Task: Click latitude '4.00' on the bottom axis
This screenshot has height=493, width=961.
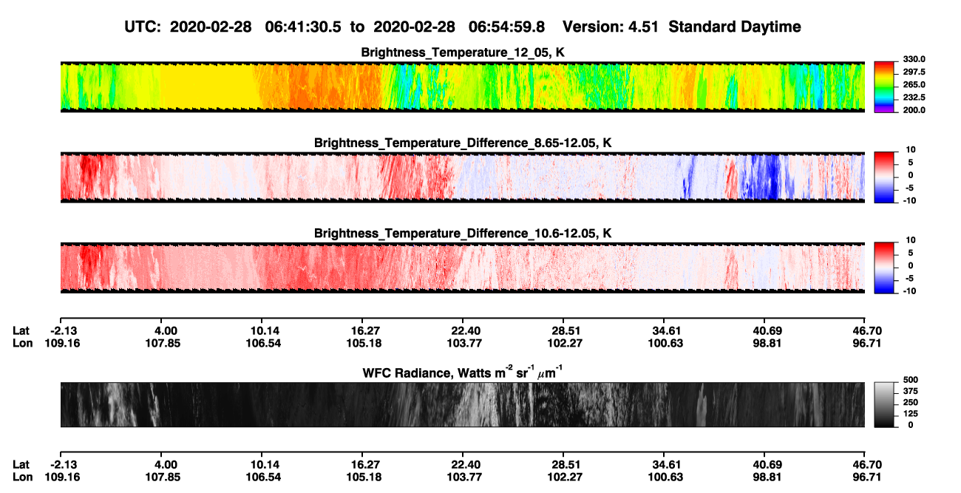Action: click(x=165, y=464)
